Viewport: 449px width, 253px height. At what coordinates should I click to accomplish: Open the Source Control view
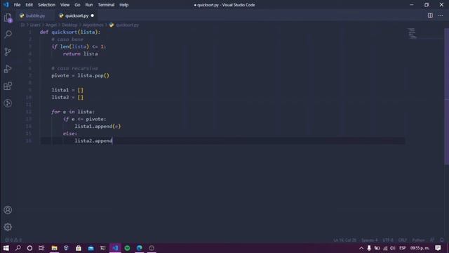(x=8, y=51)
